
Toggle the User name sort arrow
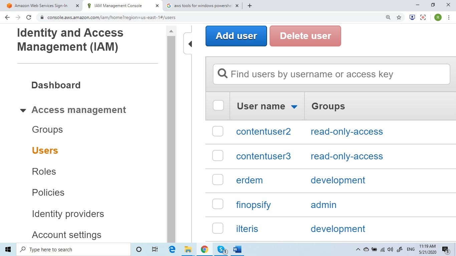click(294, 107)
